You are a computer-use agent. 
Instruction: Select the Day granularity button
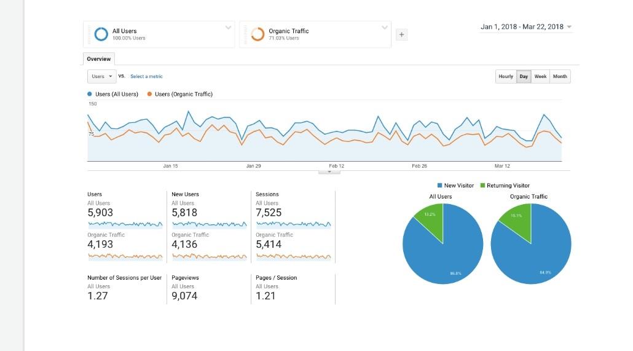(x=524, y=76)
